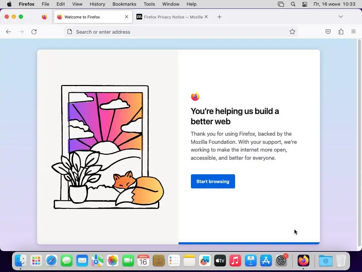Open Spotlight search in menu bar

click(293, 4)
